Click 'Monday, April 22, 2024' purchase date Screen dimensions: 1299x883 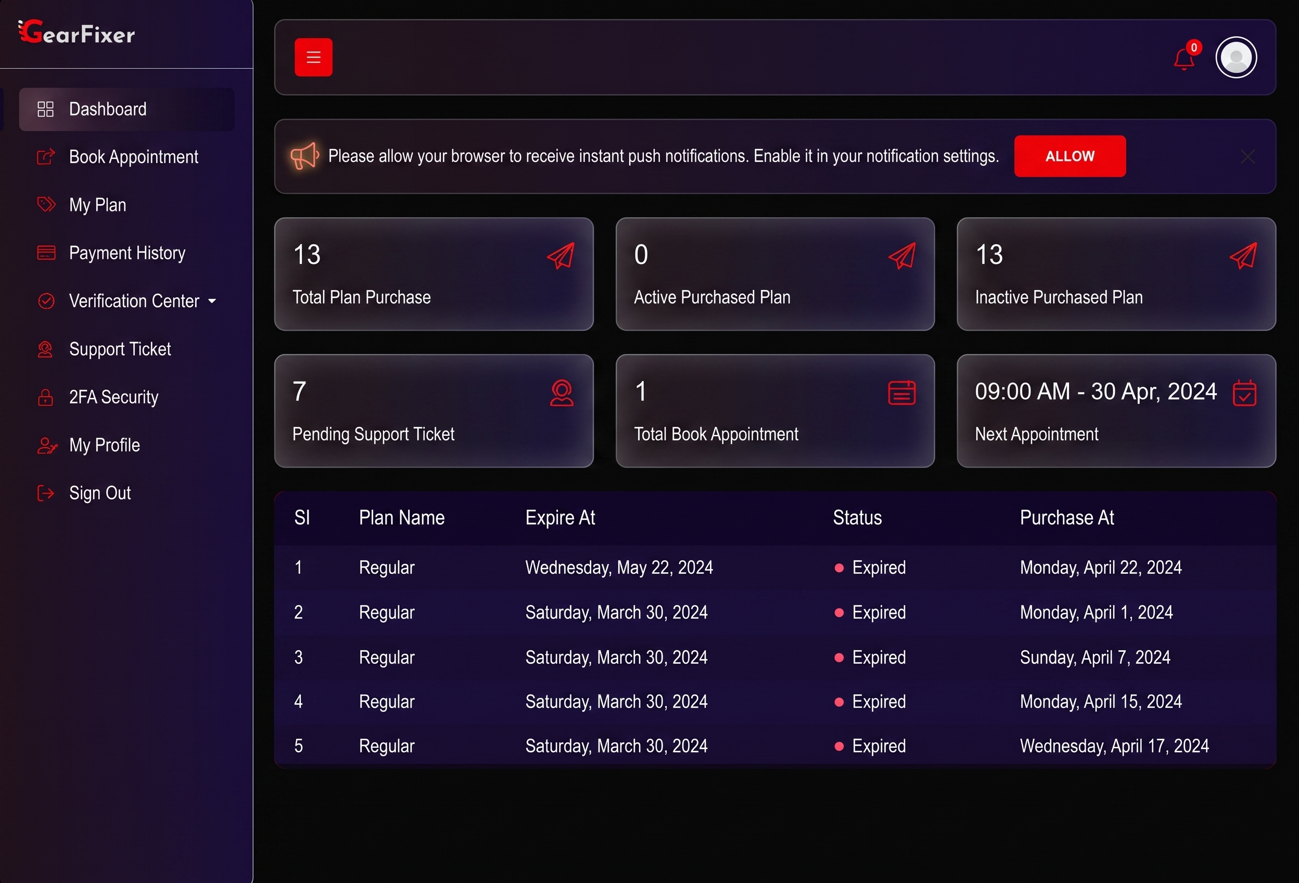(1101, 567)
